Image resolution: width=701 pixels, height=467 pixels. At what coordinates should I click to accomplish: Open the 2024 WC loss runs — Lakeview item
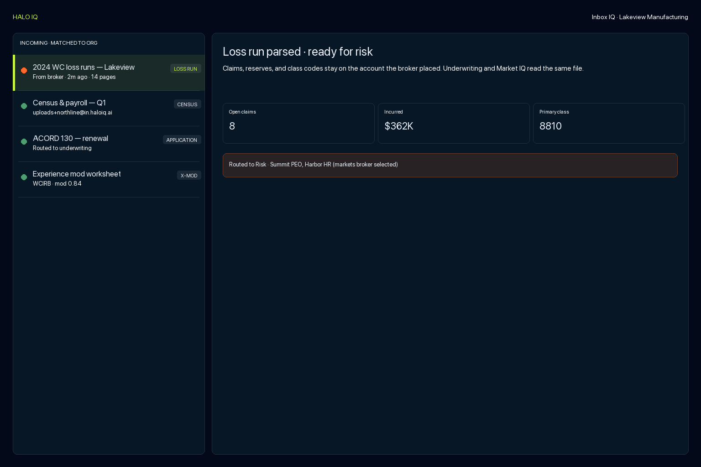coord(109,73)
